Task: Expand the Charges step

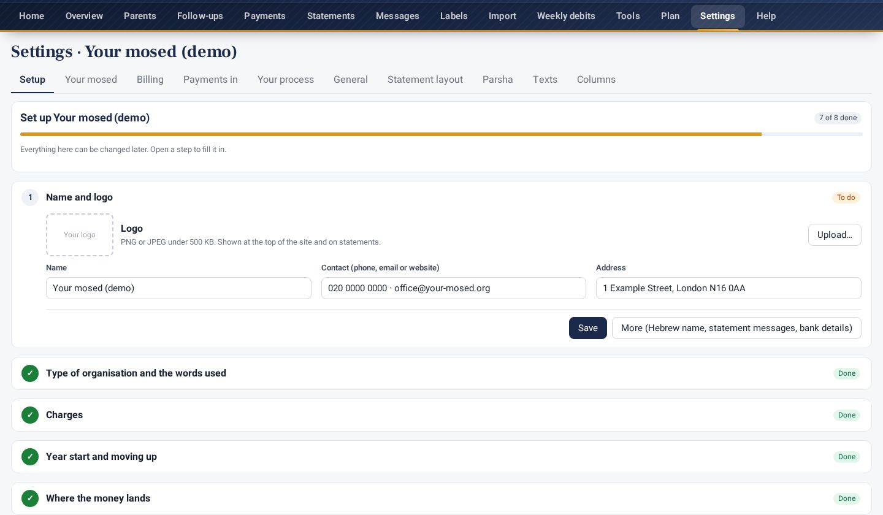Action: coord(442,415)
